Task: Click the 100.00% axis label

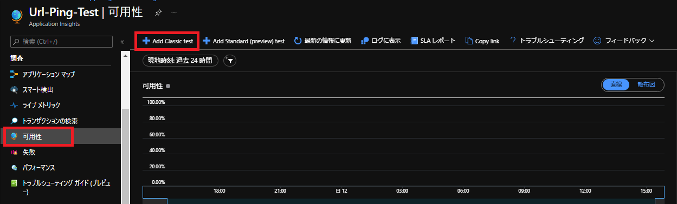Action: tap(156, 102)
